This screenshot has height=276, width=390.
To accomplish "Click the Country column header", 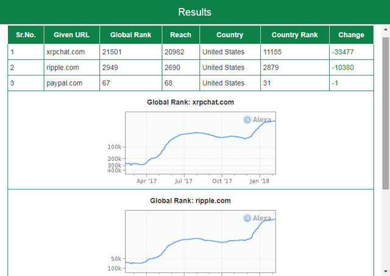I will click(230, 35).
